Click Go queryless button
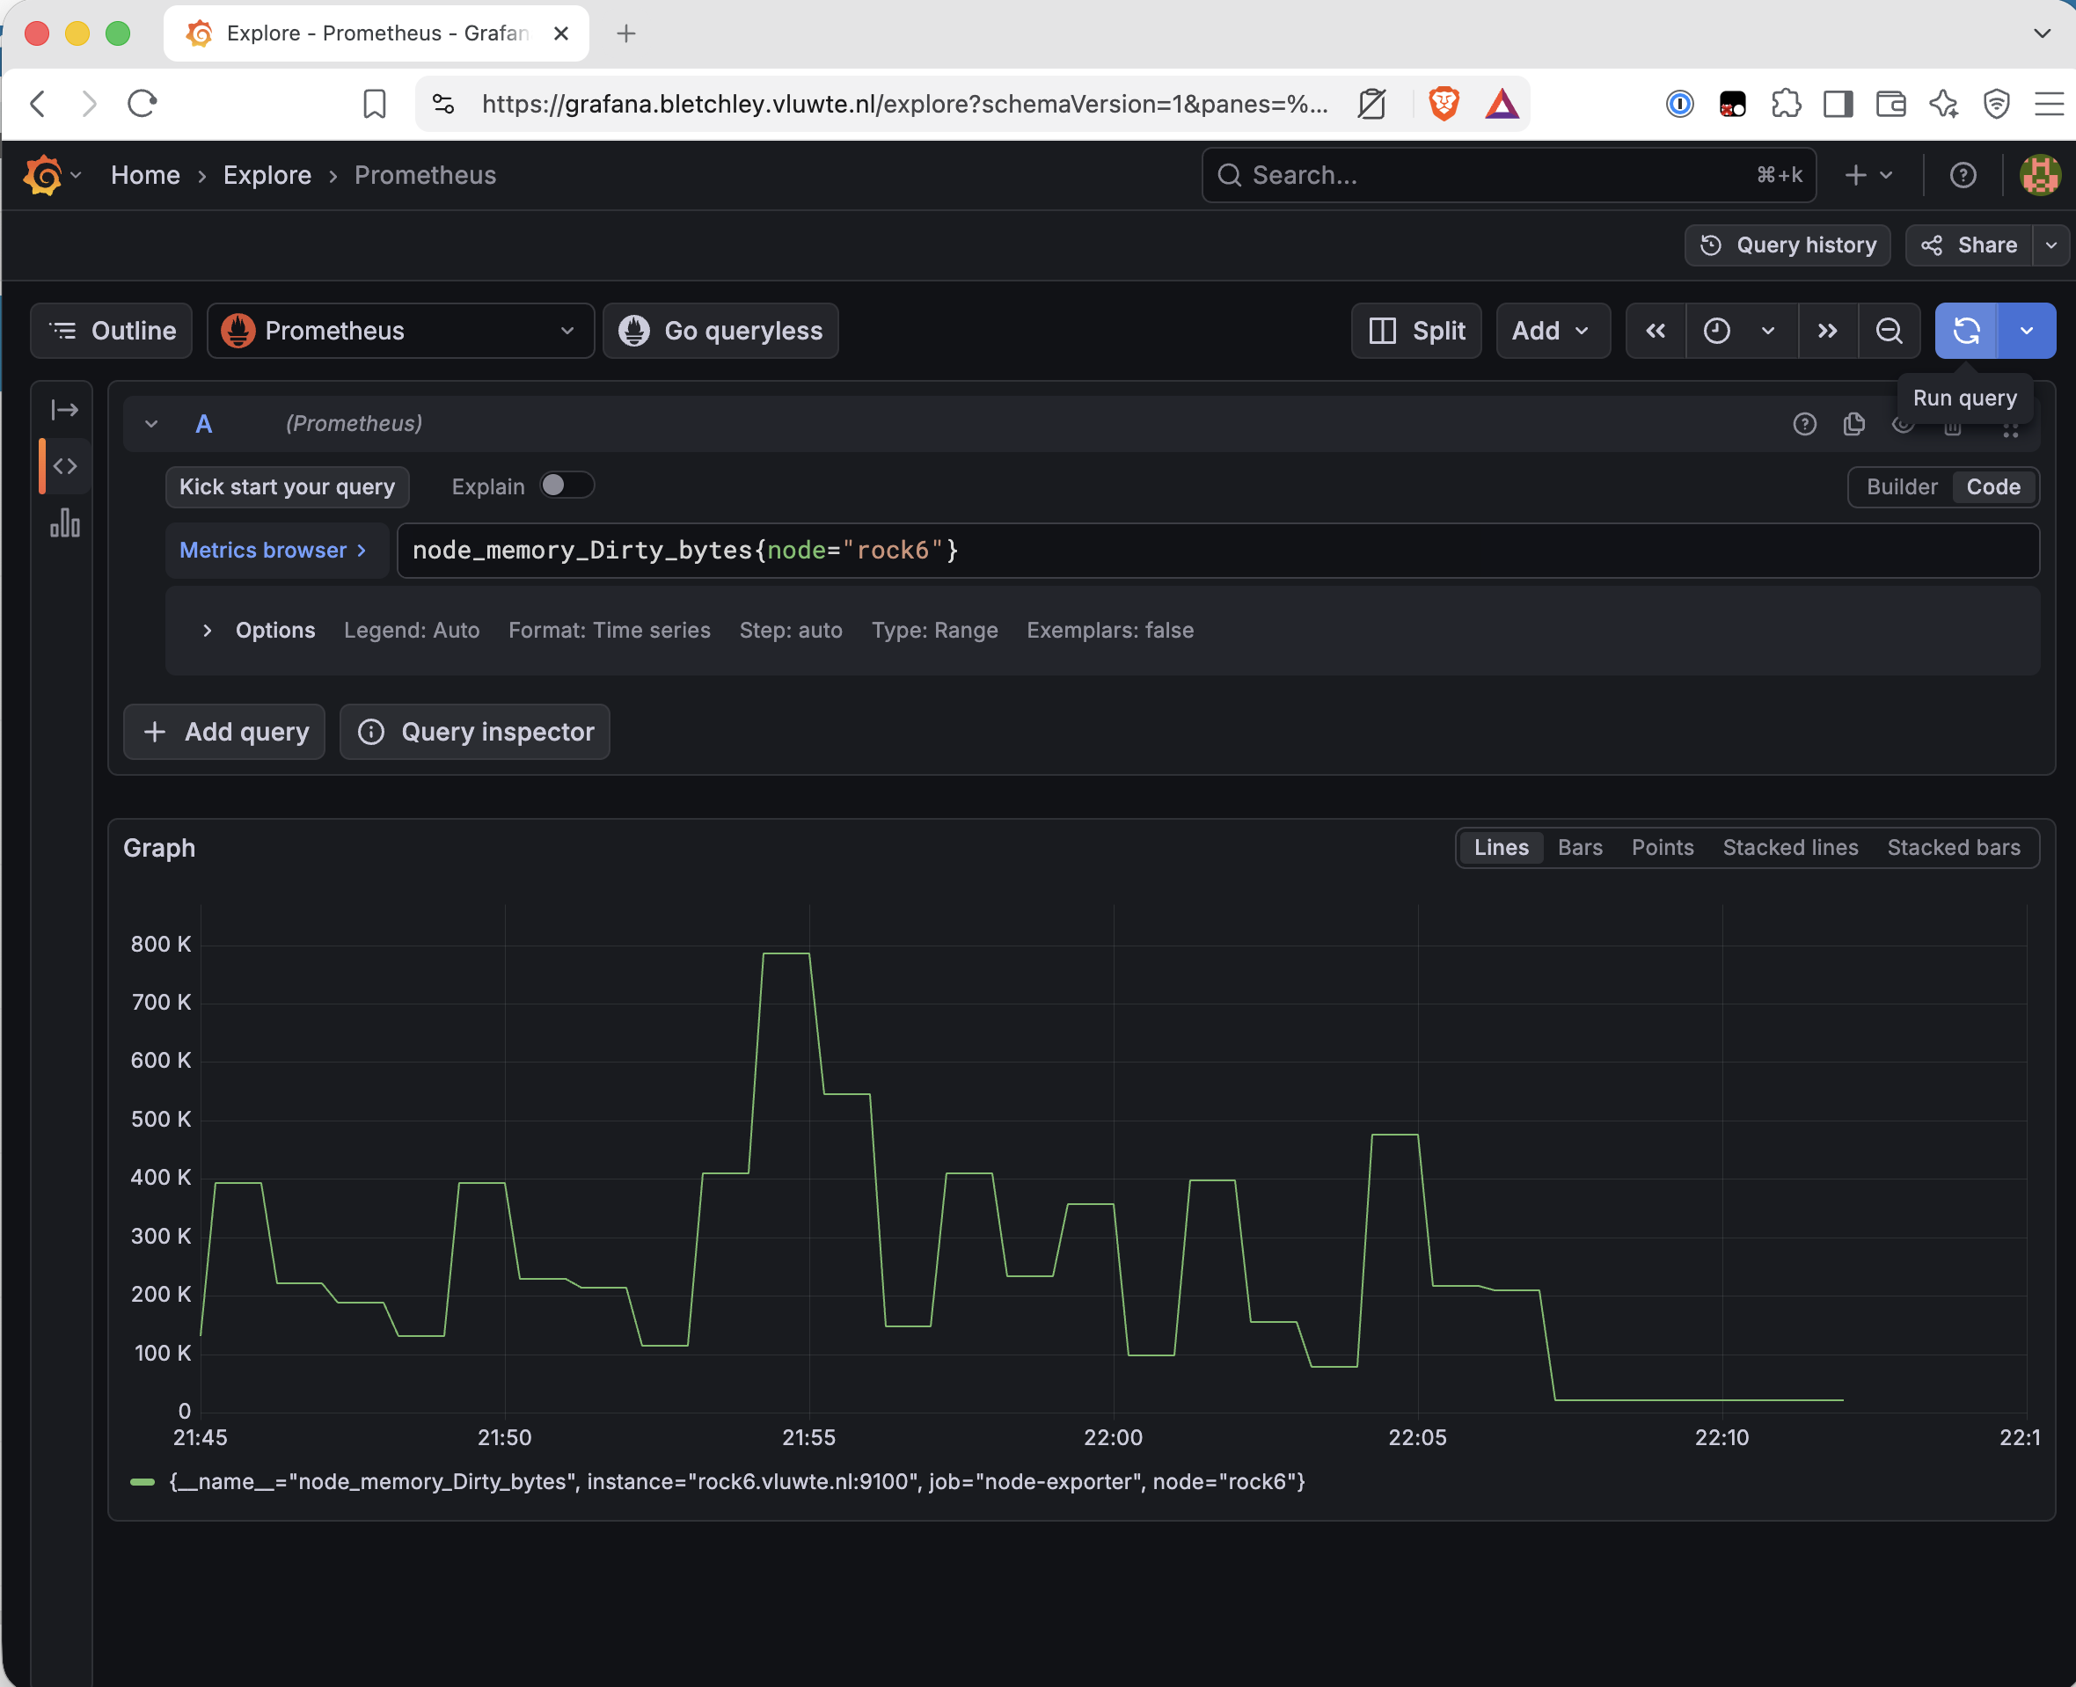 pos(720,331)
